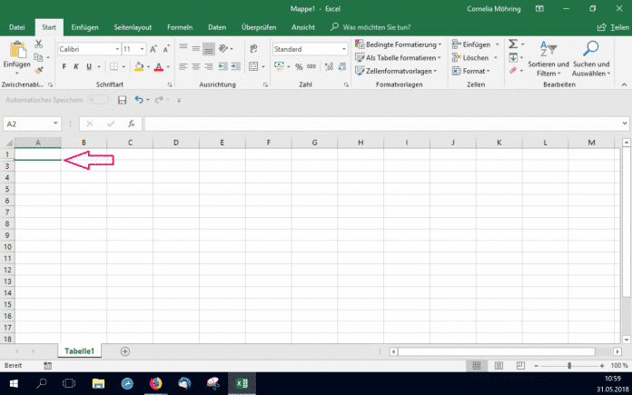
Task: Click the AutoSum sigma icon
Action: click(513, 44)
